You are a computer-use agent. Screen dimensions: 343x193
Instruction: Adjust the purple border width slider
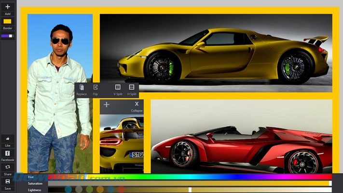tap(7, 36)
